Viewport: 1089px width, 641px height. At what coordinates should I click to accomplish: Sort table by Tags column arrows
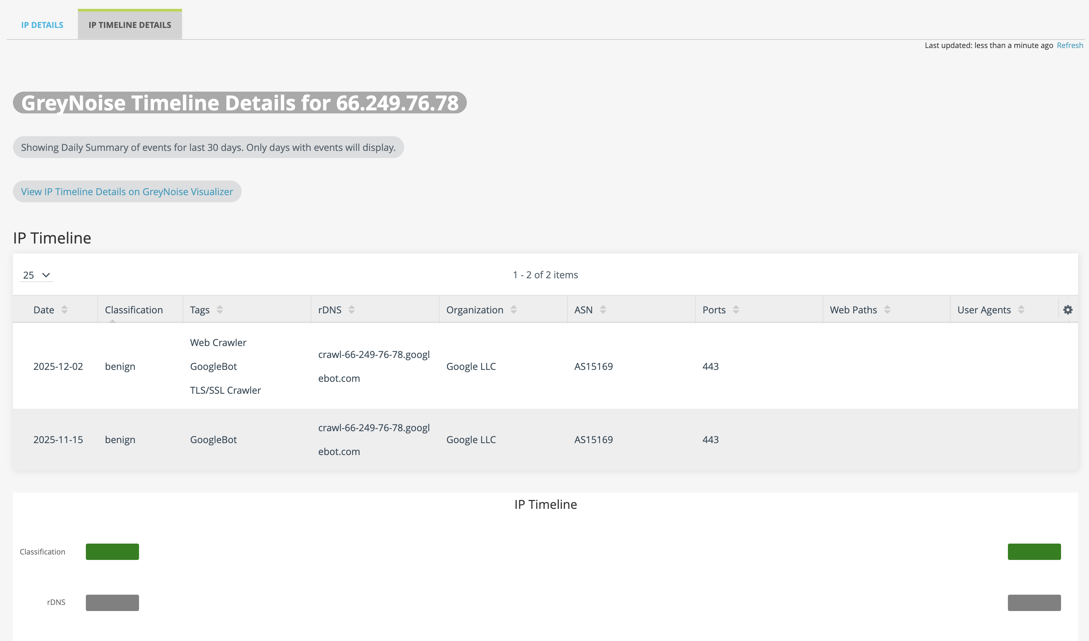coord(219,310)
